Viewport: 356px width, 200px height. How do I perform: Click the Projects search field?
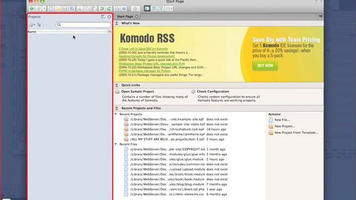(x=83, y=24)
